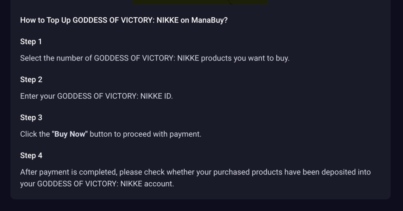Click the 'Enter your GODDESS OF VICTORY' line
Viewport: 403px width, 211px height.
pos(96,96)
